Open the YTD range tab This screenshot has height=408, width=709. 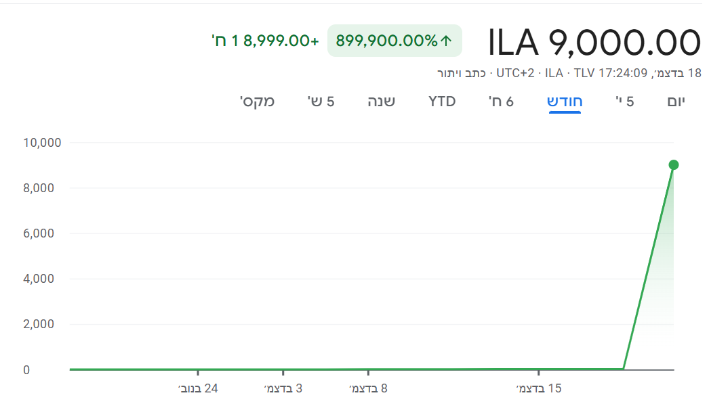[442, 101]
